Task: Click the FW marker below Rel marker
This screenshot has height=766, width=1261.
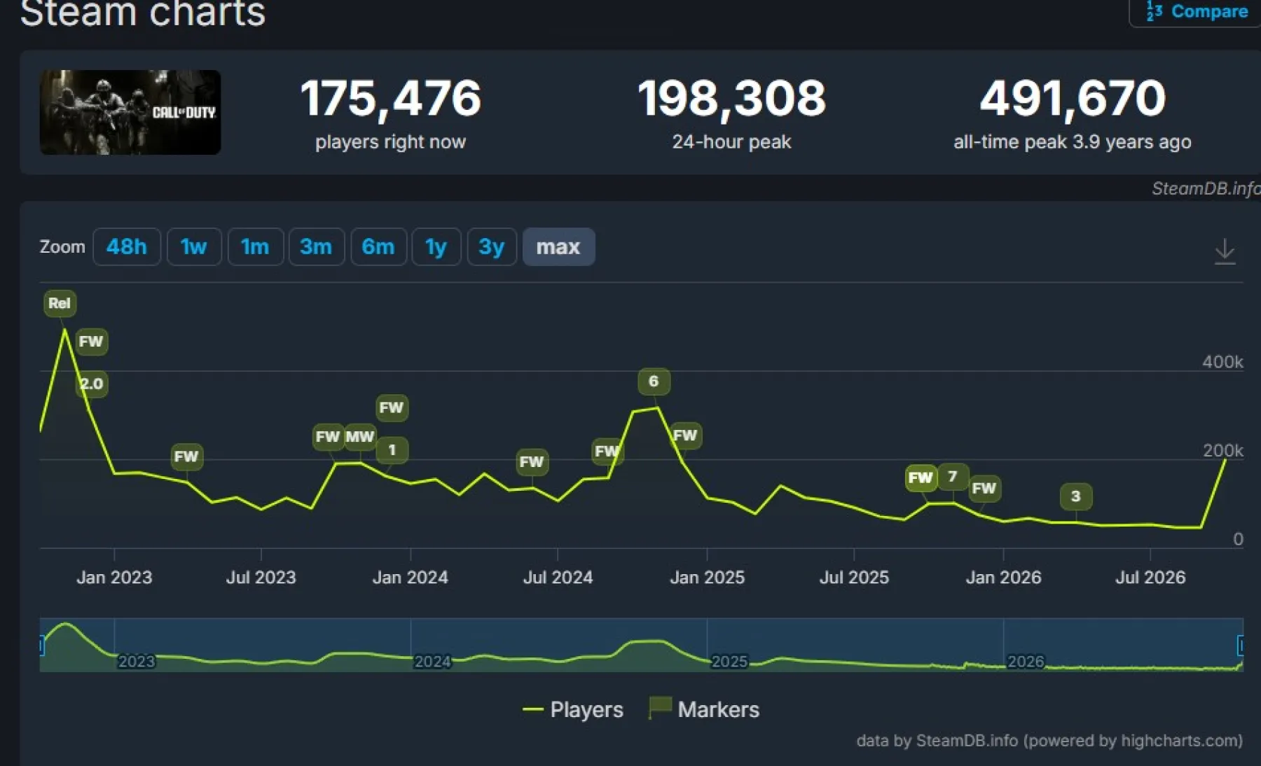Action: tap(91, 342)
